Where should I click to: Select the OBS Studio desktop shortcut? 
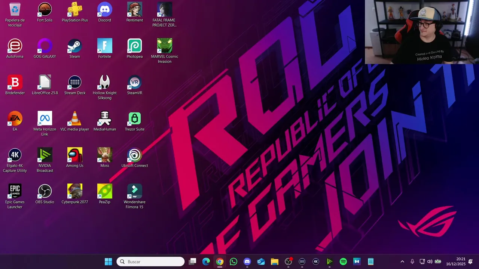[45, 194]
